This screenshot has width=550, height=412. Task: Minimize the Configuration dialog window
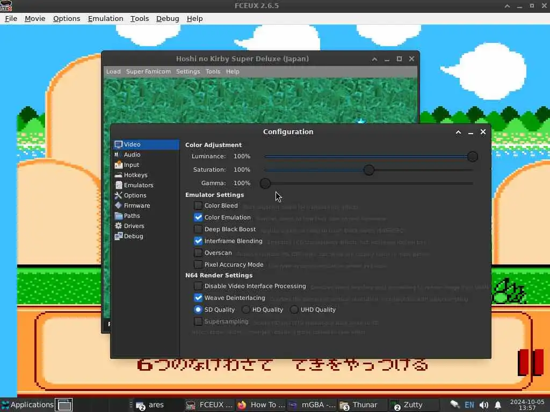coord(471,132)
